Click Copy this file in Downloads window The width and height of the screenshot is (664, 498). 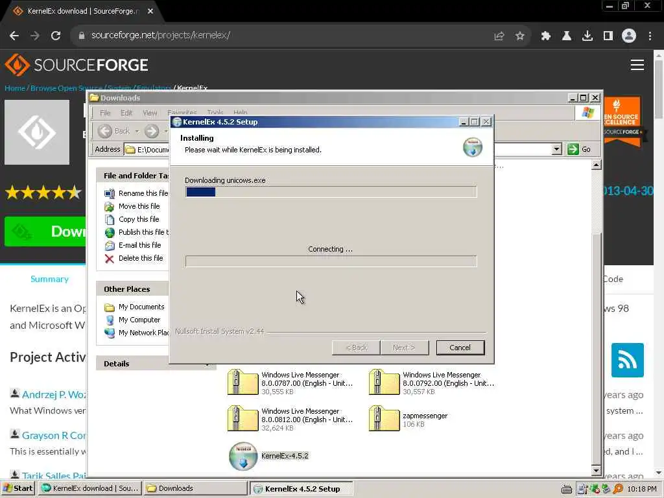139,219
